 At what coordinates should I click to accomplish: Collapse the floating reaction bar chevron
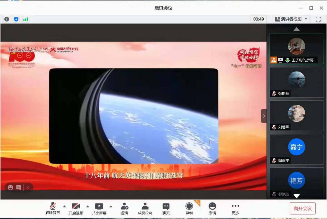28,187
